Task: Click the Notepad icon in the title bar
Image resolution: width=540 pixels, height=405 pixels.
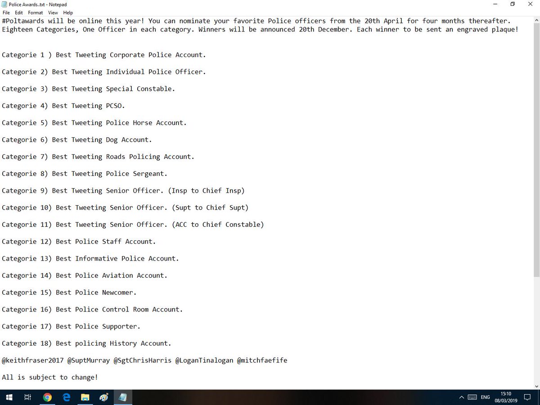Action: point(4,4)
